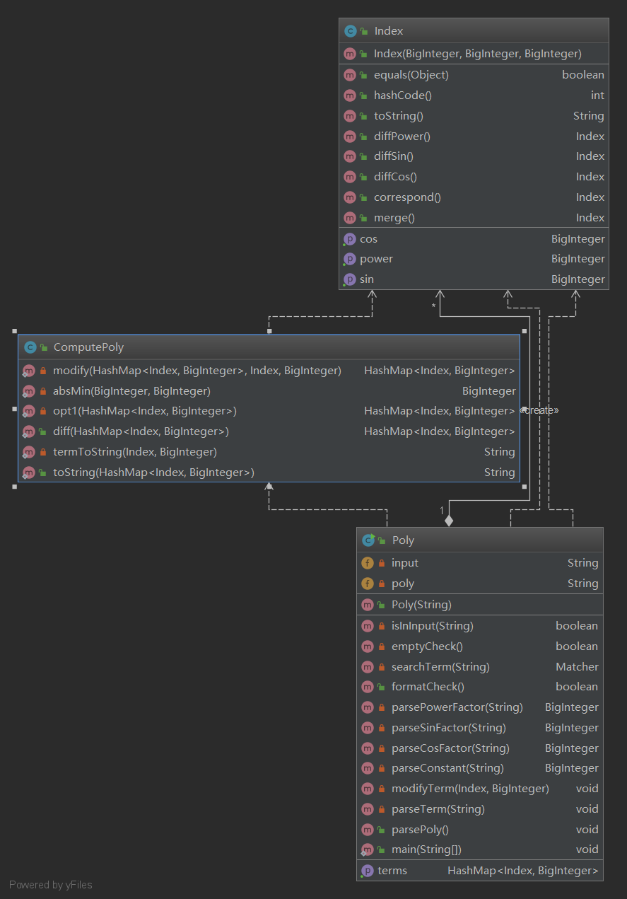The height and width of the screenshot is (899, 627).
Task: Click method icon of main(String[])
Action: point(367,849)
